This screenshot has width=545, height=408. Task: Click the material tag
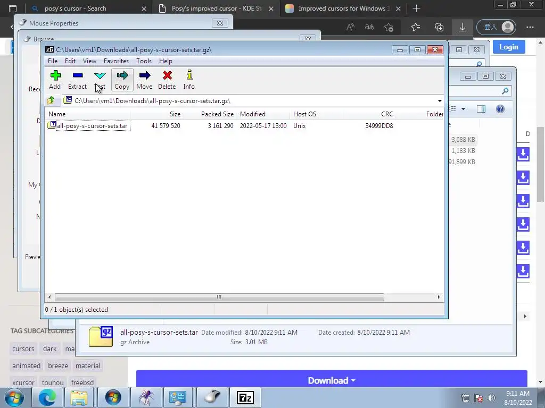pyautogui.click(x=88, y=365)
